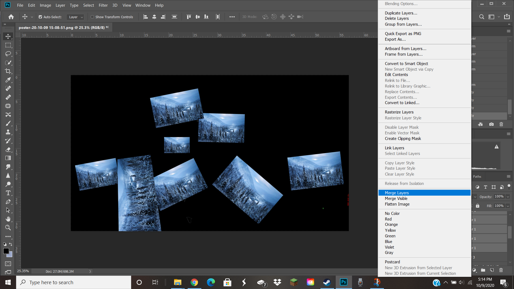This screenshot has height=289, width=514.
Task: Click Flatten Image menu entry
Action: [397, 204]
